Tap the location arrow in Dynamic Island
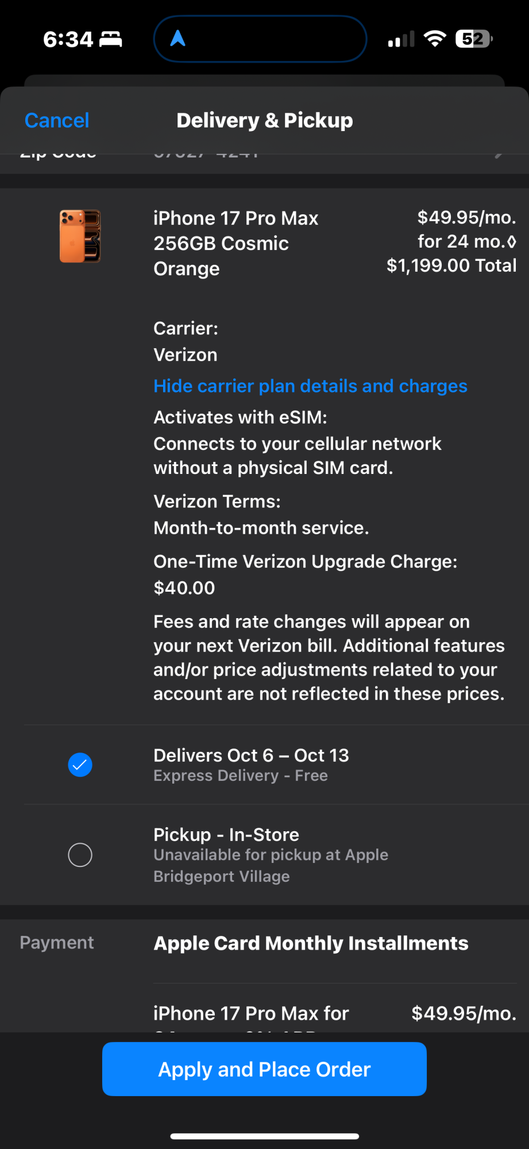 click(x=178, y=38)
